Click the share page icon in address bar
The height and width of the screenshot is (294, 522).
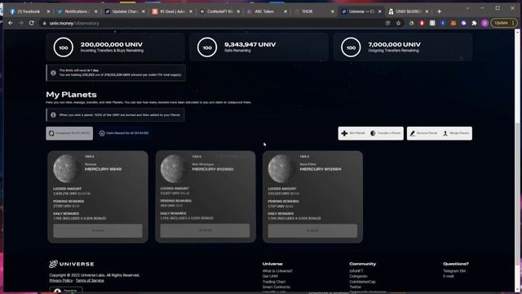(x=388, y=23)
